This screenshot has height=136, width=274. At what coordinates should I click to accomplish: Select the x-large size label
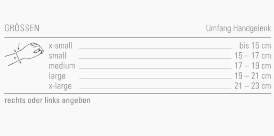[x=60, y=86]
